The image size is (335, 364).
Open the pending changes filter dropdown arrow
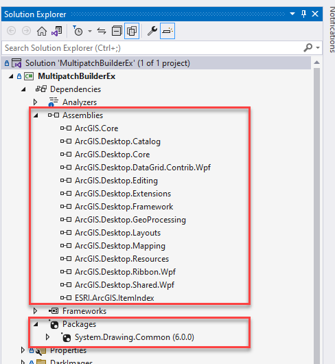click(x=90, y=32)
